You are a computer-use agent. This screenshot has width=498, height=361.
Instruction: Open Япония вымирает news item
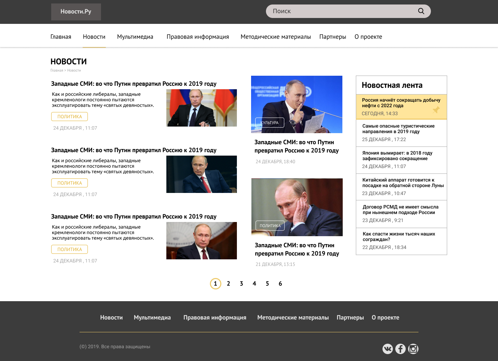tap(397, 156)
